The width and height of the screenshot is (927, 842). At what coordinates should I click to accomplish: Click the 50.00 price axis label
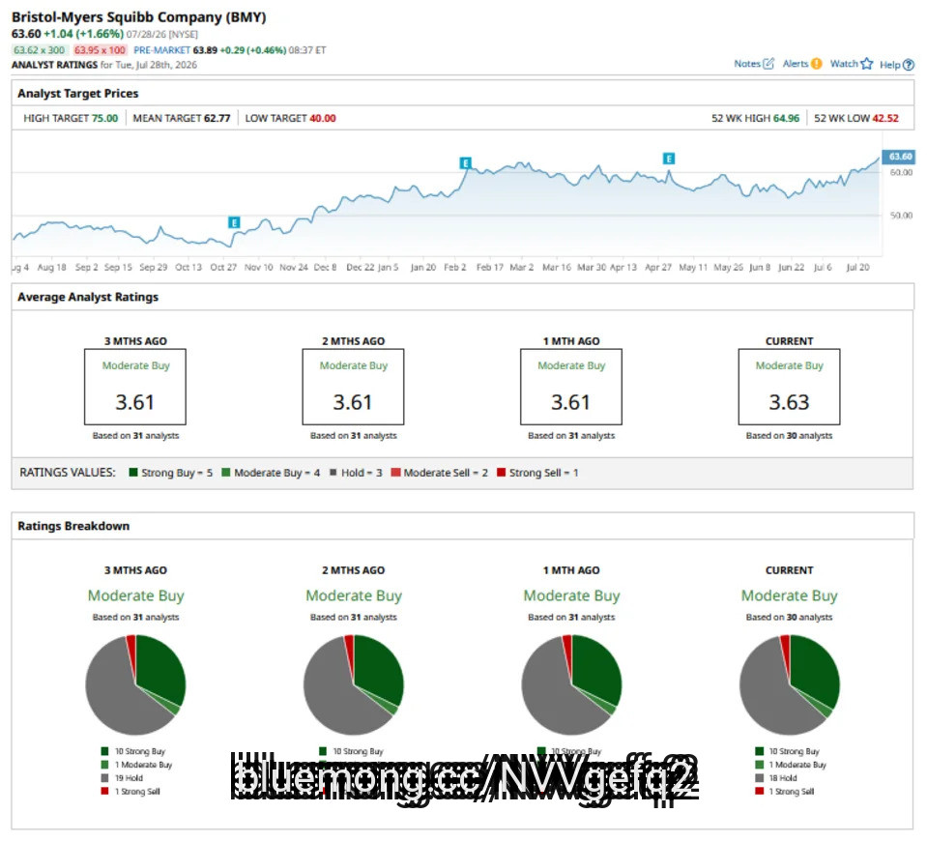[901, 216]
